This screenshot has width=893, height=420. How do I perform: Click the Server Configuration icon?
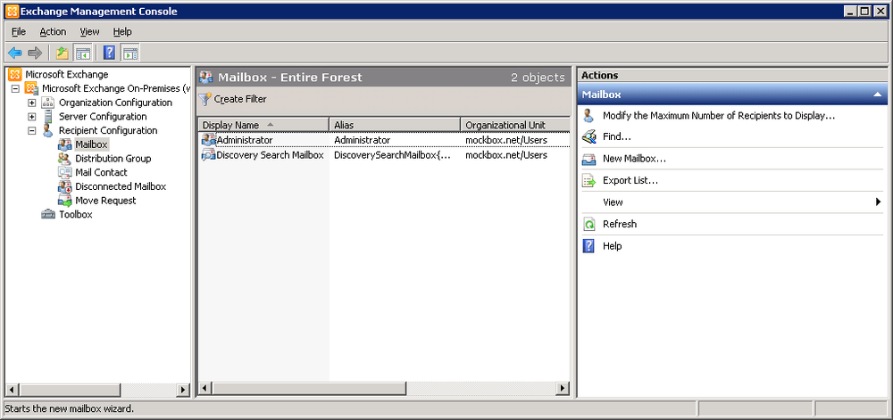48,117
